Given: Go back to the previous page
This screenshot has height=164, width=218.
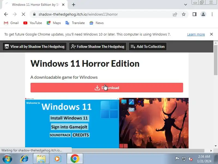Looking at the screenshot, I should 6,14.
